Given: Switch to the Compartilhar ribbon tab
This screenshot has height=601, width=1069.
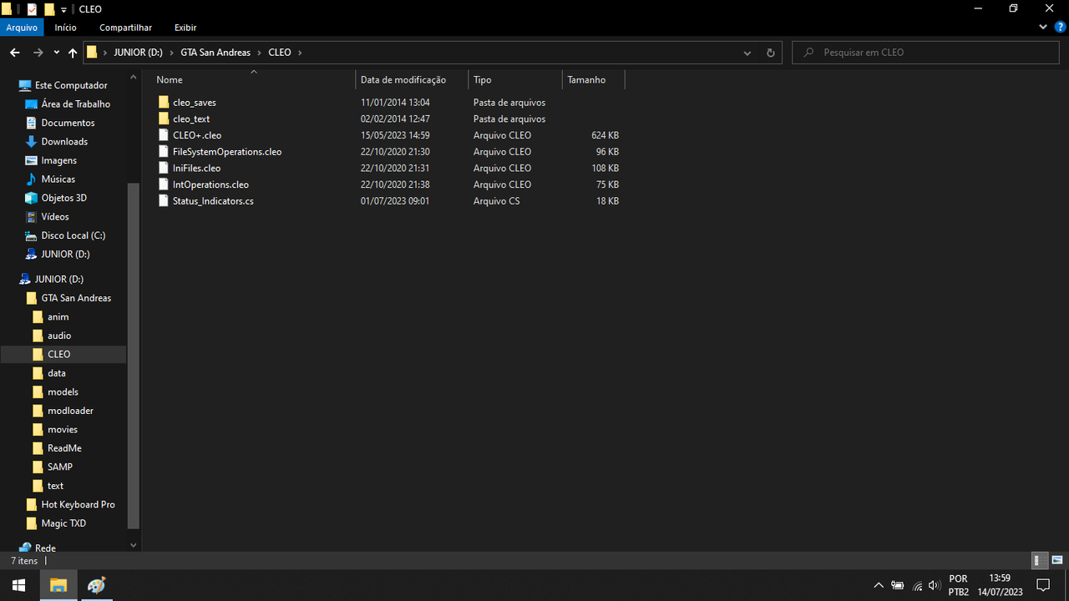Looking at the screenshot, I should pyautogui.click(x=125, y=28).
